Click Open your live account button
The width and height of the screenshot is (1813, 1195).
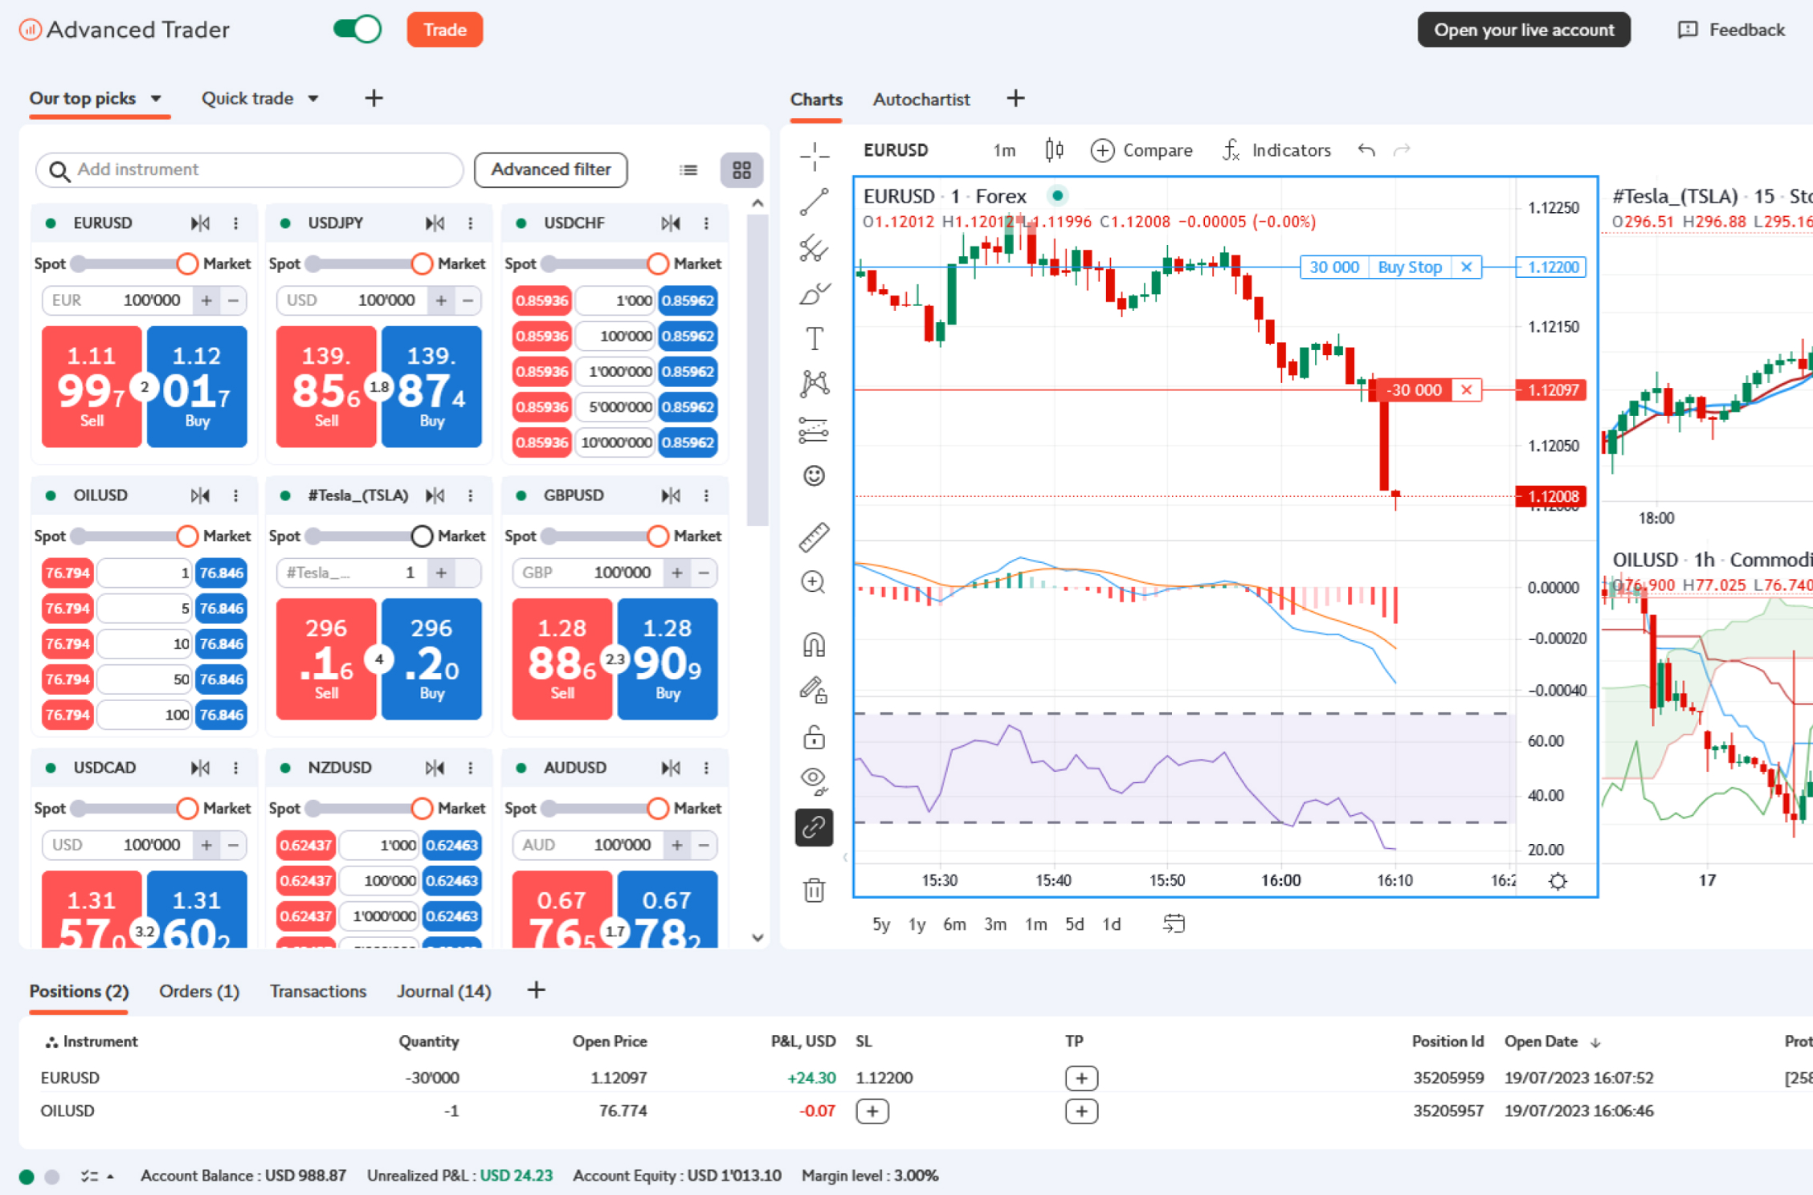[1523, 30]
